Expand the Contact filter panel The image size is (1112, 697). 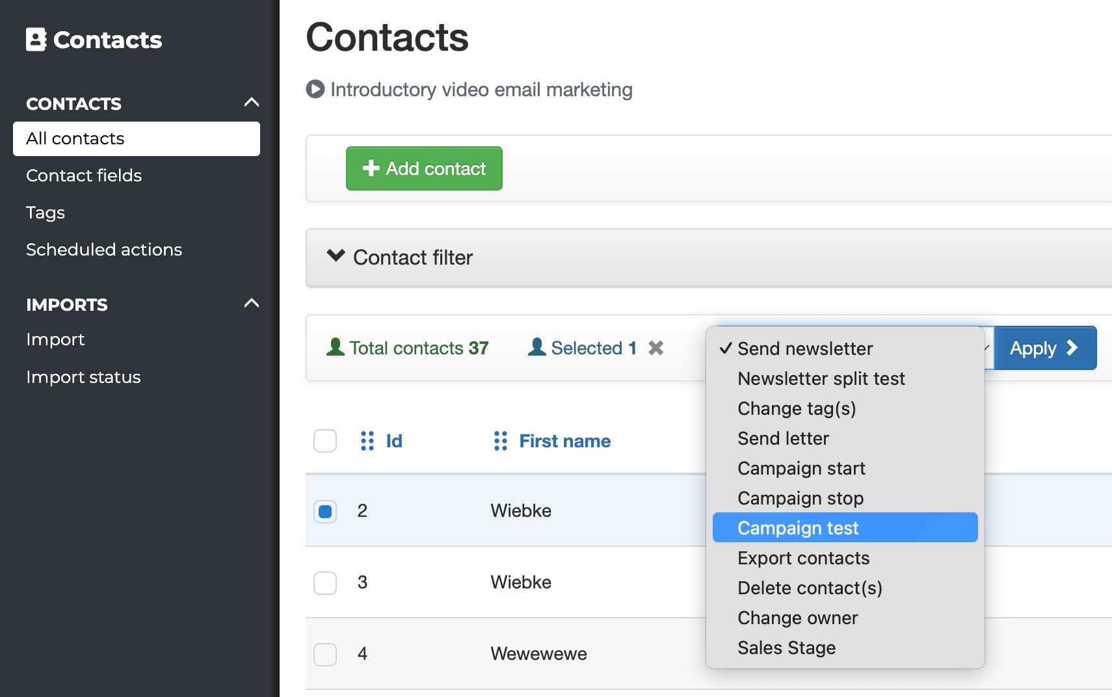[x=336, y=256]
